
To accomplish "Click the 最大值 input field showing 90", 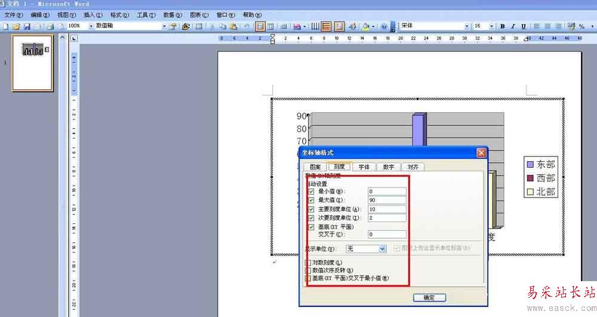I will 387,200.
